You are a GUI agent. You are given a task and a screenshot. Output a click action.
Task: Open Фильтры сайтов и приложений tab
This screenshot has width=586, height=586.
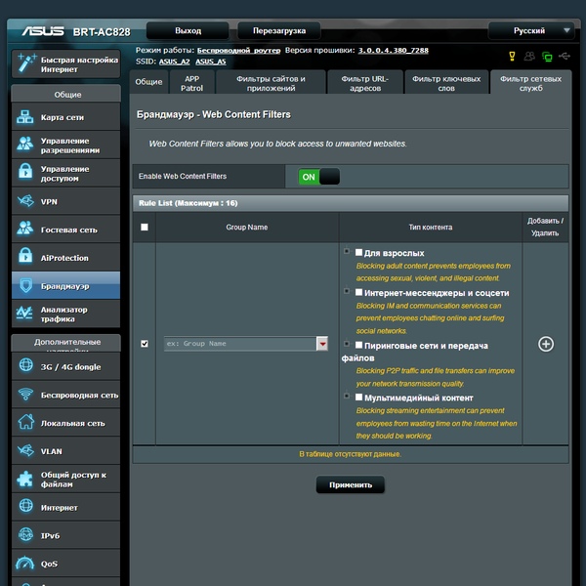pos(271,83)
